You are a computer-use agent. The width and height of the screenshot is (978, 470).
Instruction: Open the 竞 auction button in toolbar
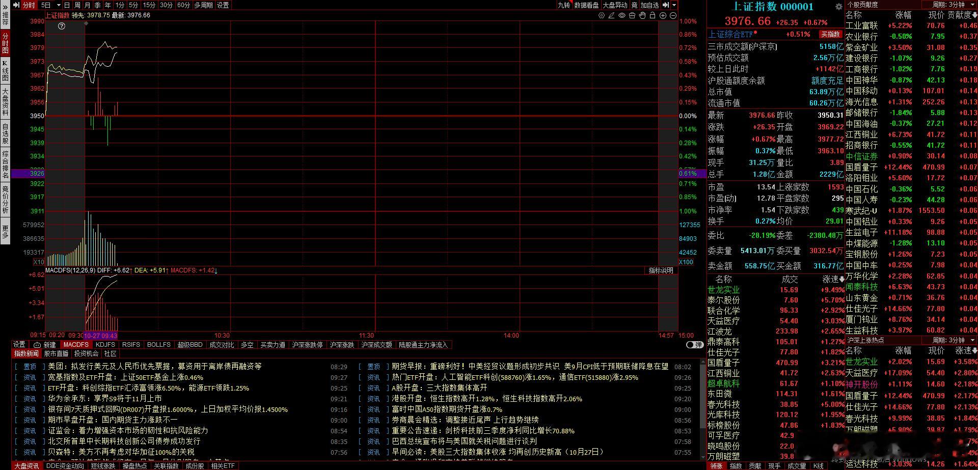pyautogui.click(x=634, y=5)
